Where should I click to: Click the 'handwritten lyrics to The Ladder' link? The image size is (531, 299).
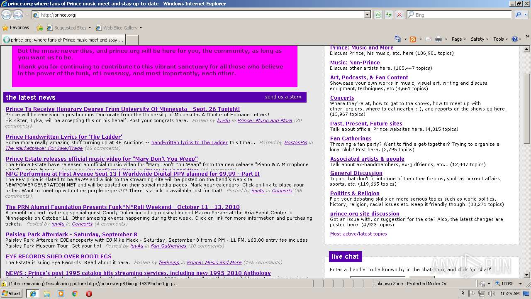[x=190, y=142]
